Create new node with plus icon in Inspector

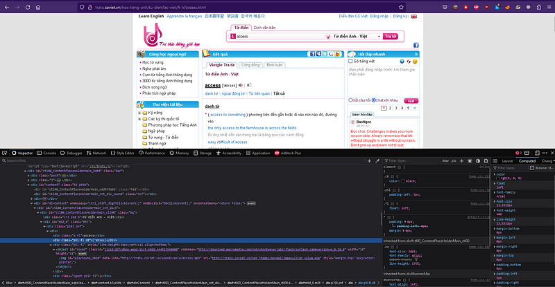coord(369,160)
